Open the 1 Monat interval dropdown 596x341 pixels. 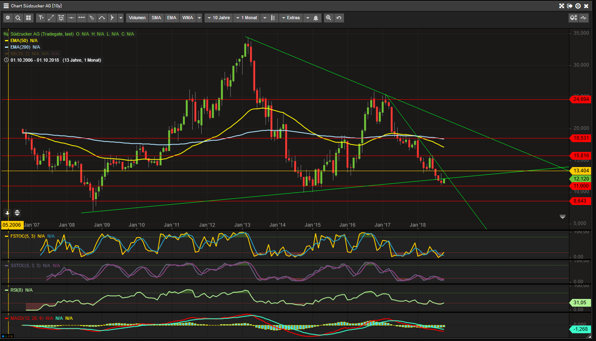pyautogui.click(x=247, y=18)
